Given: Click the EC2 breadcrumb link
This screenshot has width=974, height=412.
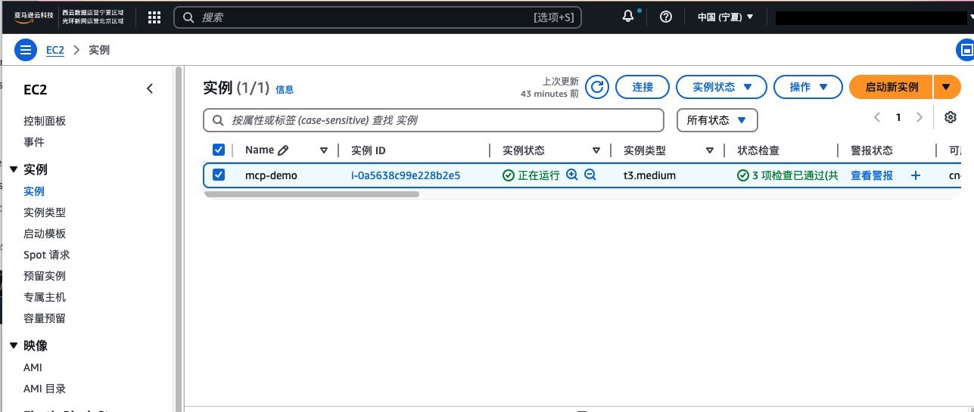Looking at the screenshot, I should [x=55, y=51].
